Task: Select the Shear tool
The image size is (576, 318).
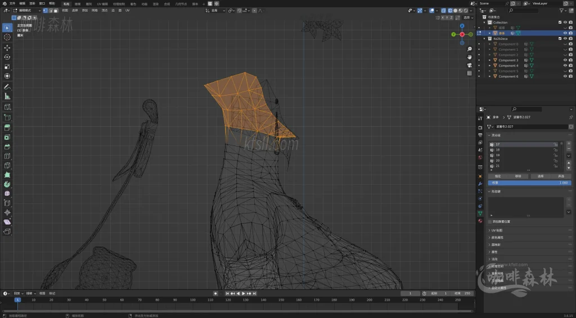Action: 7,222
